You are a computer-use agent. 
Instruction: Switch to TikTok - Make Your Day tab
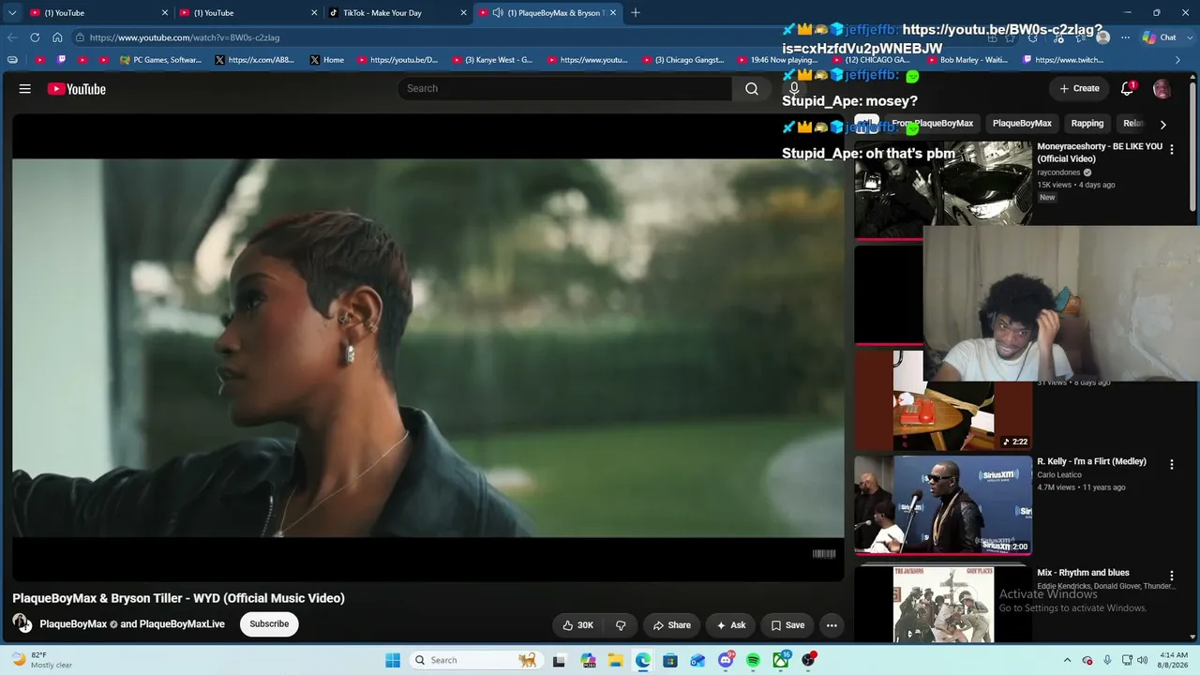pyautogui.click(x=397, y=13)
